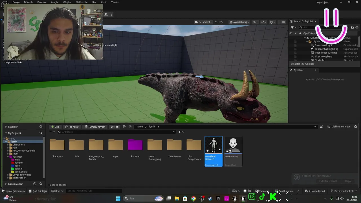Open play options three-dot menu
Screen dimensions: 361x203
click(x=111, y=14)
